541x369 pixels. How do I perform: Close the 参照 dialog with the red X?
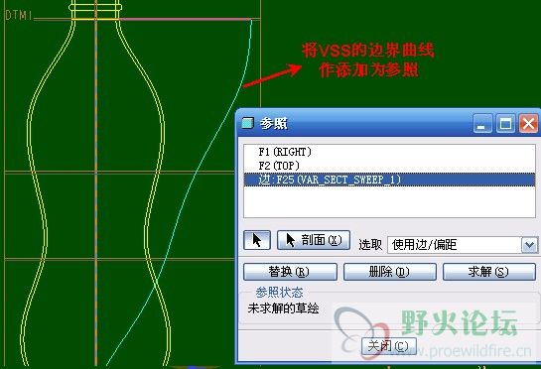[x=528, y=123]
